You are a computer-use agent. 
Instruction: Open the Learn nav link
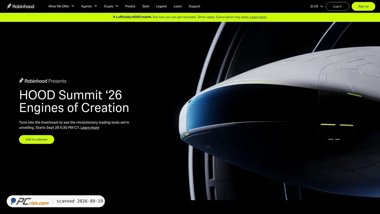pyautogui.click(x=178, y=6)
